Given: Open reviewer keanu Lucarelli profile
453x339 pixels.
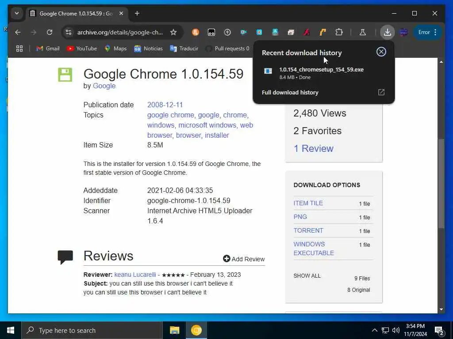Looking at the screenshot, I should pyautogui.click(x=135, y=275).
